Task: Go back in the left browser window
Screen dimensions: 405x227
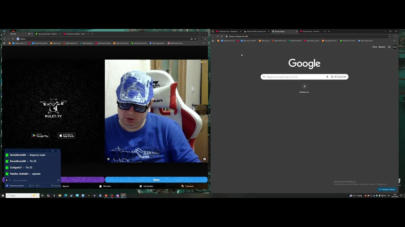Action: [x=4, y=39]
